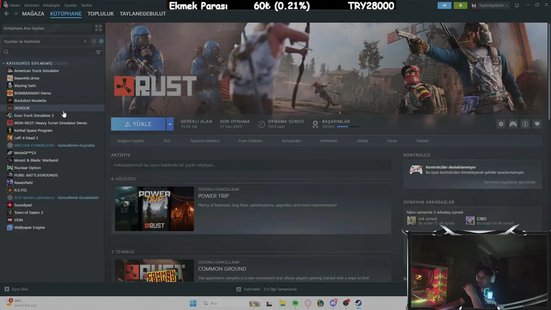Screen dimensions: 551x310
Task: Show recent games using clock icon
Action: point(94,41)
